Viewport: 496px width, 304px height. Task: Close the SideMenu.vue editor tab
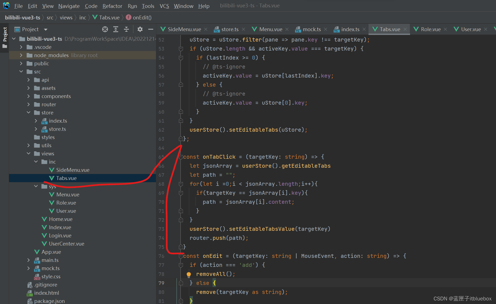click(x=206, y=29)
